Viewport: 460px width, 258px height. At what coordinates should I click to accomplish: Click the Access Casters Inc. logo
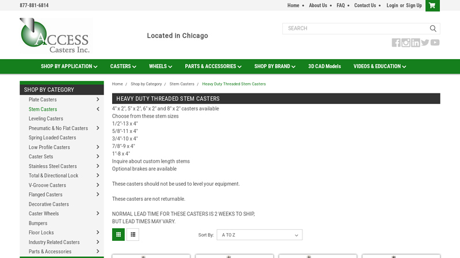click(x=55, y=36)
